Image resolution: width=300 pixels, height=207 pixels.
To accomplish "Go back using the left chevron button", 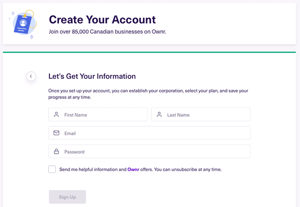I will [x=31, y=76].
